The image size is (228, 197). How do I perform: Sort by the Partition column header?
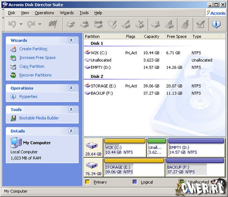pyautogui.click(x=104, y=36)
